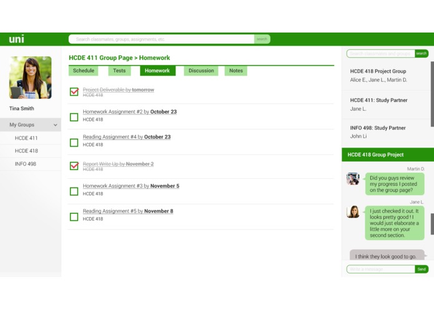Viewport: 434px width, 309px height.
Task: Uncheck the Project Deliverable checkbox
Action: [74, 91]
